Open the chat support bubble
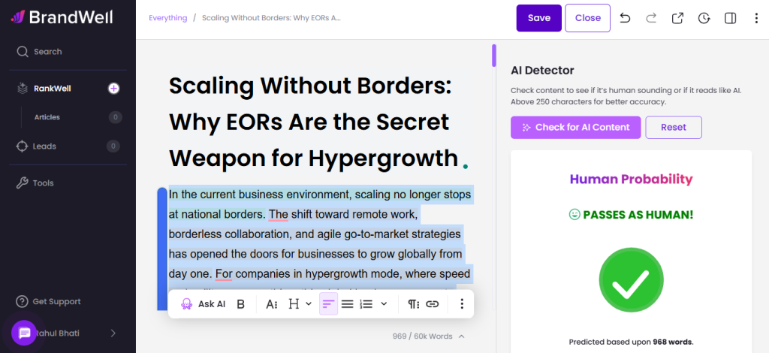The height and width of the screenshot is (353, 769). click(23, 333)
